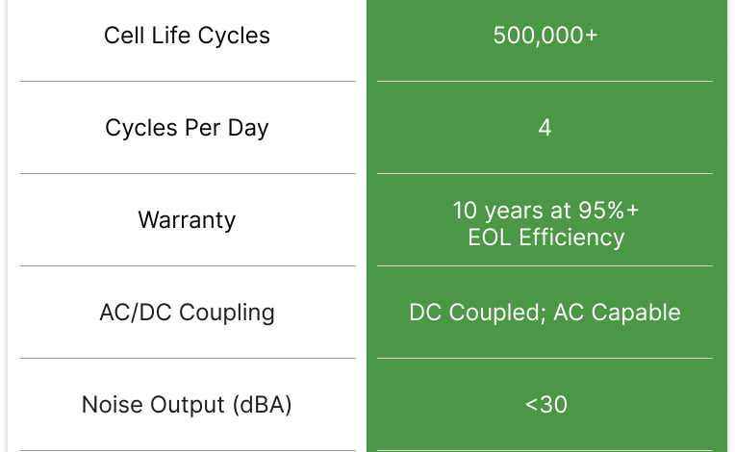Click the "10 years at 95%+" text line
Screen dimensions: 735x452
click(545, 210)
